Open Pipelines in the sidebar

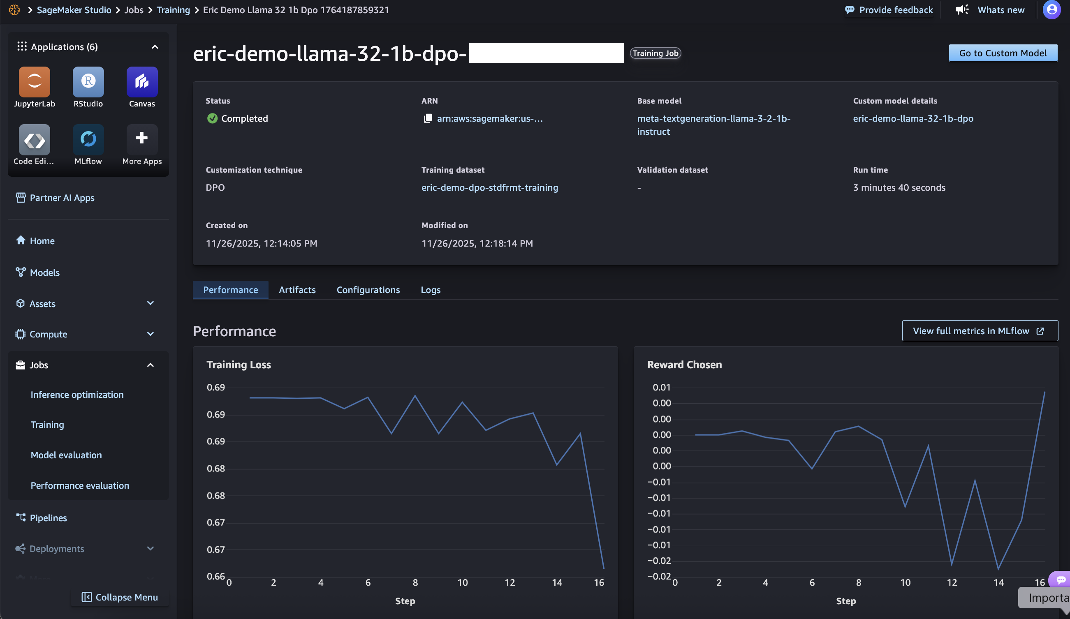tap(49, 517)
